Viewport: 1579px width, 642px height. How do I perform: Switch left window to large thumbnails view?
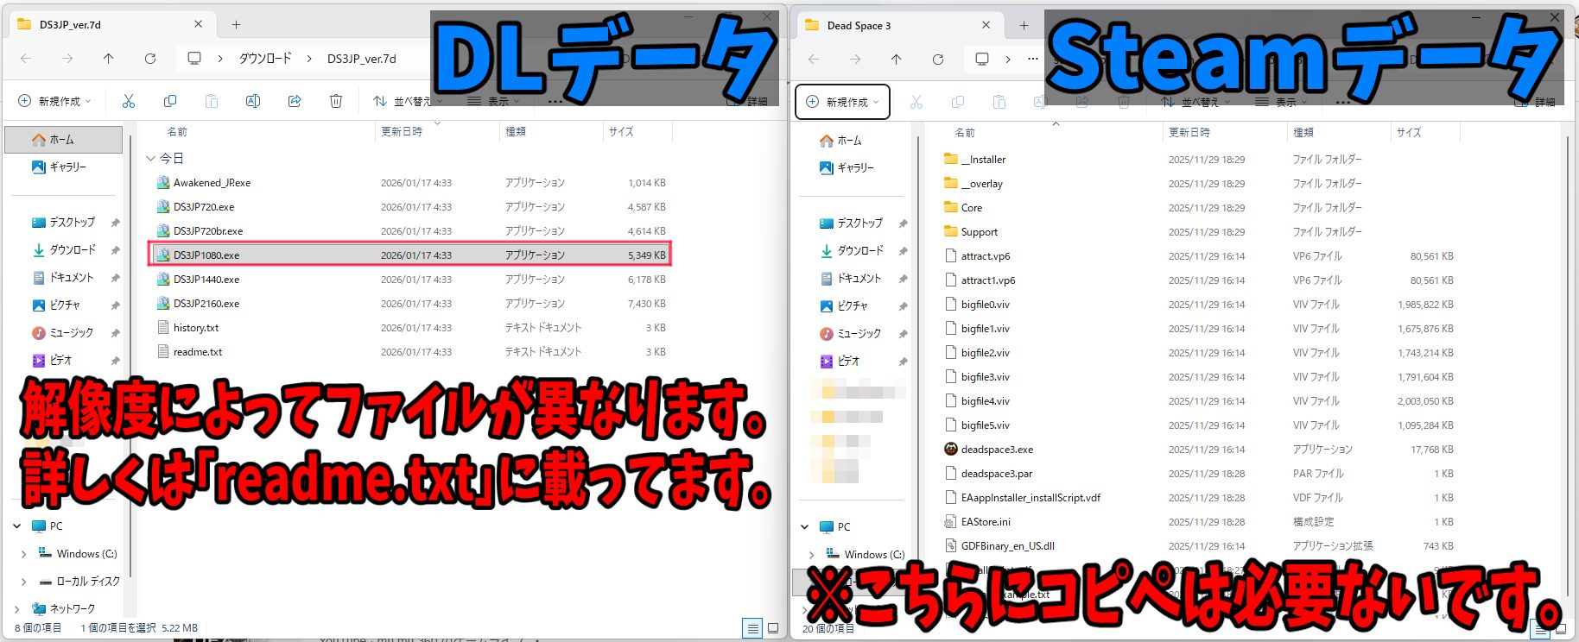[773, 628]
